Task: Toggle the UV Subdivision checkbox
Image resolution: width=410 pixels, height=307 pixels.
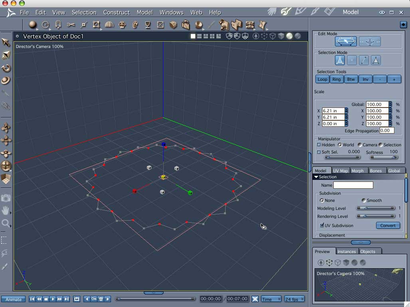Action: pyautogui.click(x=322, y=225)
